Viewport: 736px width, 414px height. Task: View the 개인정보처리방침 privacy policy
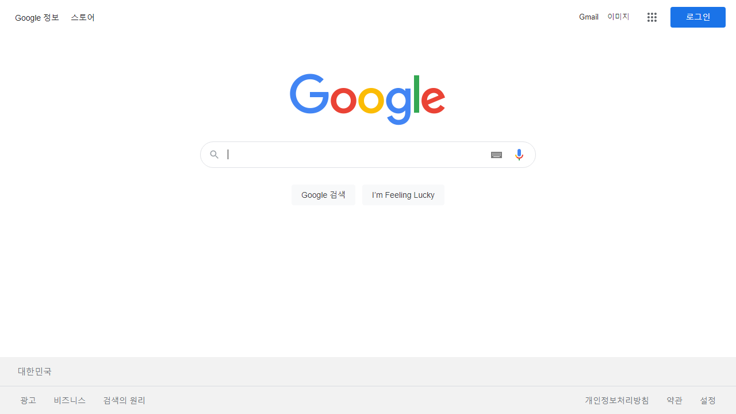pyautogui.click(x=617, y=400)
